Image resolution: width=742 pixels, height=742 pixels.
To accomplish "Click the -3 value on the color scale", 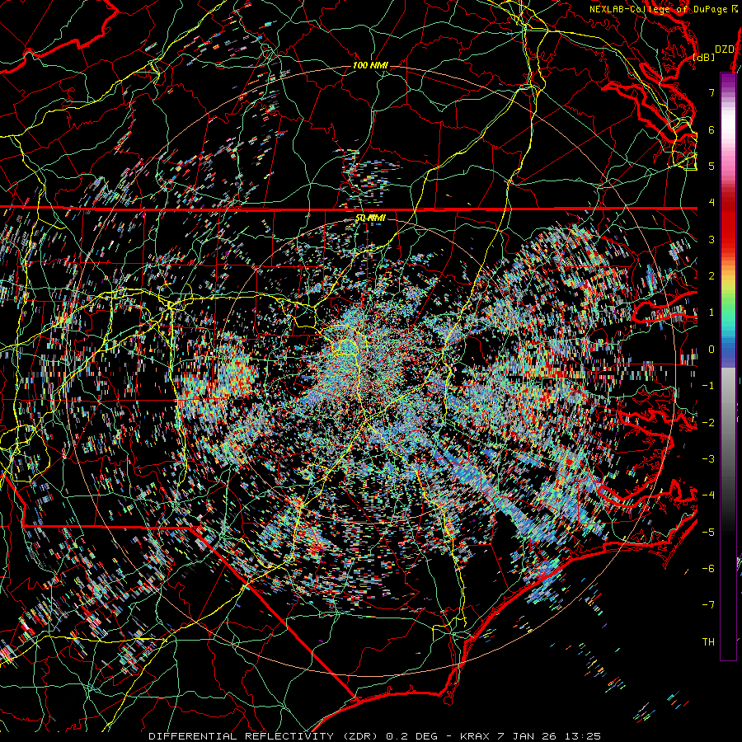I will (x=708, y=458).
